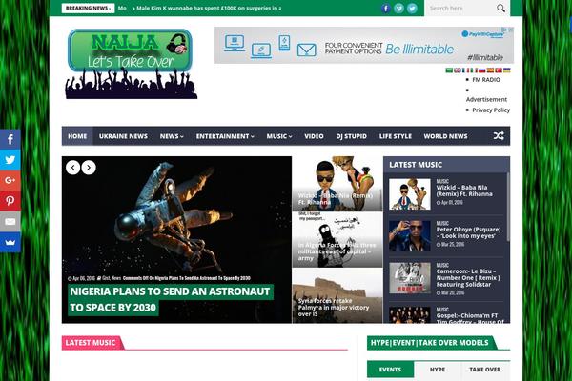
Task: Open Nigeria astronaut 2030 headline
Action: point(170,299)
